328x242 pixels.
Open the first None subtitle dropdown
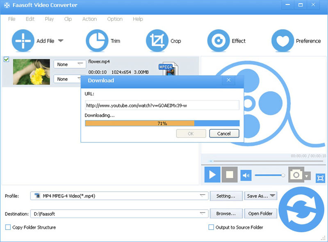click(x=69, y=64)
